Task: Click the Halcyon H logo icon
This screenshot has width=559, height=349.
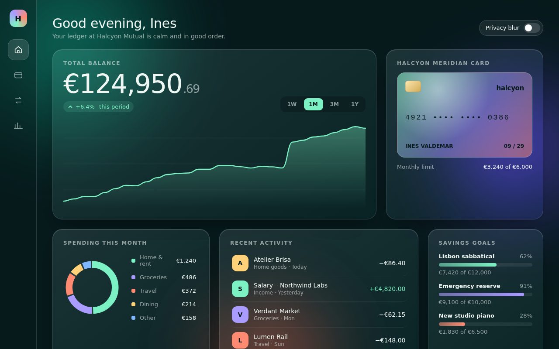Action: coord(18,18)
